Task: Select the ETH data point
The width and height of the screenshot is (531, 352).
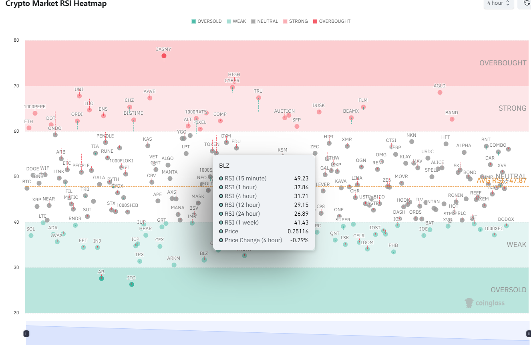Action: pyautogui.click(x=29, y=128)
